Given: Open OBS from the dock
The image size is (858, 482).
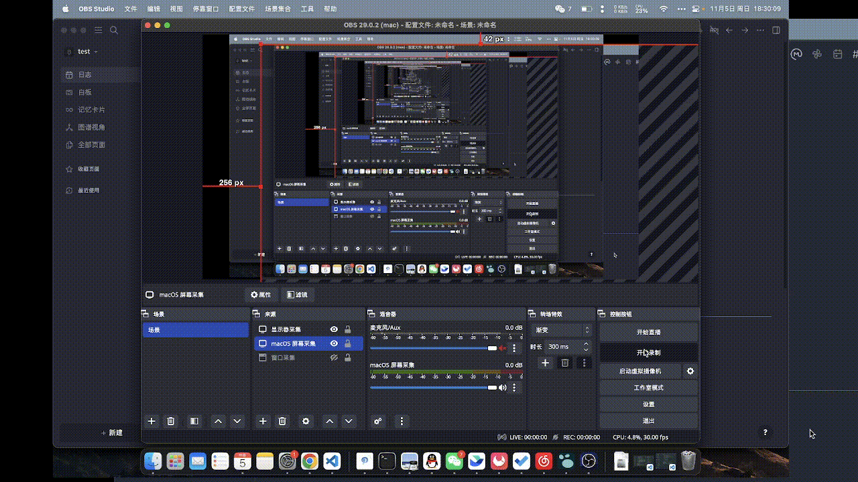Looking at the screenshot, I should [589, 461].
